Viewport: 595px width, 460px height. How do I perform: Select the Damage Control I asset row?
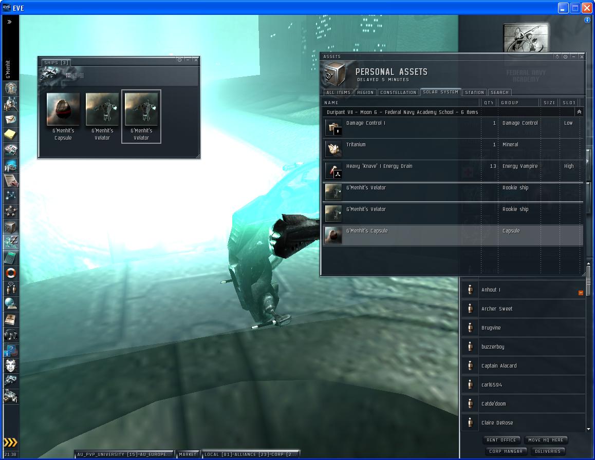[x=453, y=128]
